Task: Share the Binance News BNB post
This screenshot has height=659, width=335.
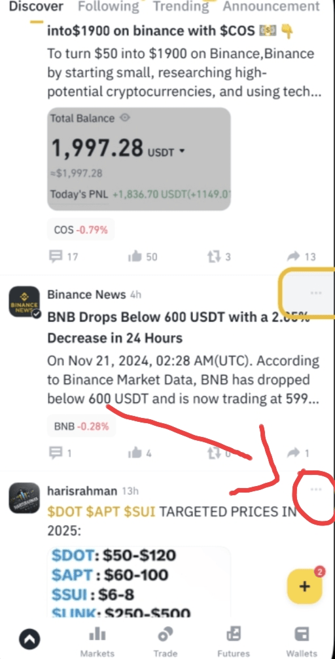Action: tap(298, 453)
